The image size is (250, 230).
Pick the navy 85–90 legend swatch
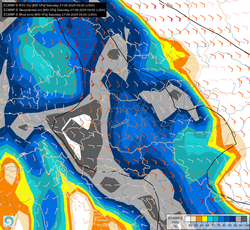pyautogui.click(x=233, y=219)
